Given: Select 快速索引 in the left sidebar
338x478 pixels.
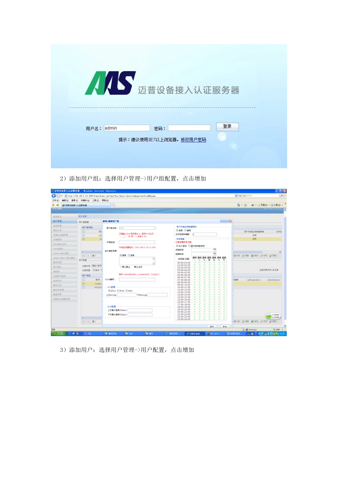Looking at the screenshot, I should 64,217.
